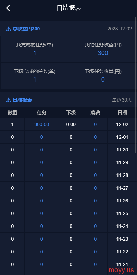Click the 下级 column header
This screenshot has height=275, width=137.
[x=71, y=113]
